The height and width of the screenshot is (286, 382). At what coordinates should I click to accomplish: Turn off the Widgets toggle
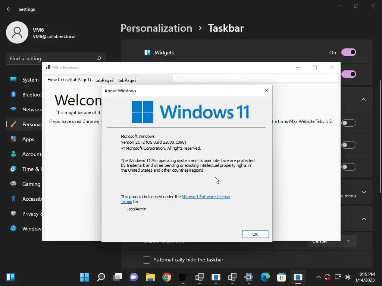(349, 52)
